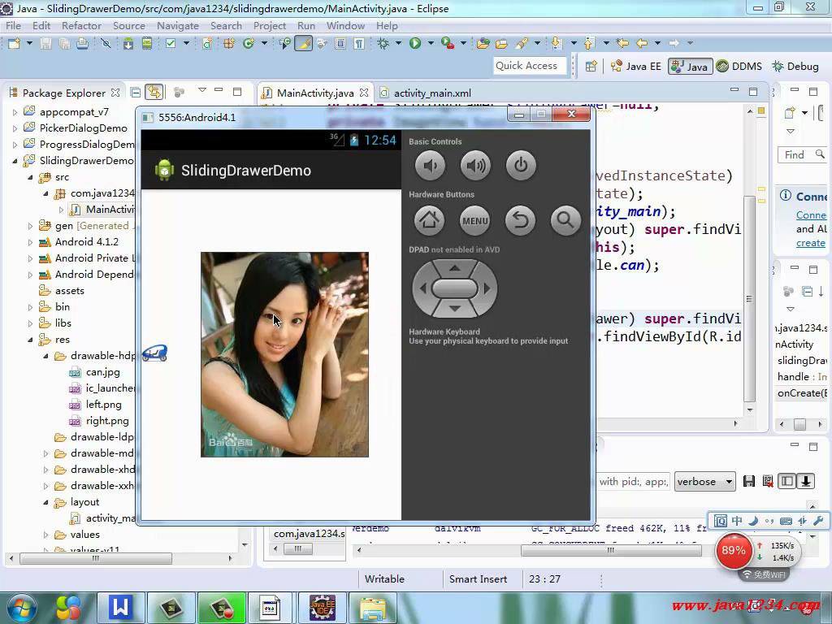Click the Run External Tools toolbar icon
Viewport: 832px width, 624px height.
448,44
